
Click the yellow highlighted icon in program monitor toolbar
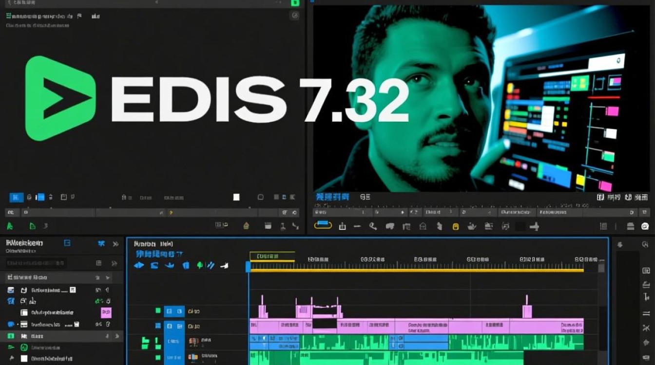pyautogui.click(x=456, y=226)
